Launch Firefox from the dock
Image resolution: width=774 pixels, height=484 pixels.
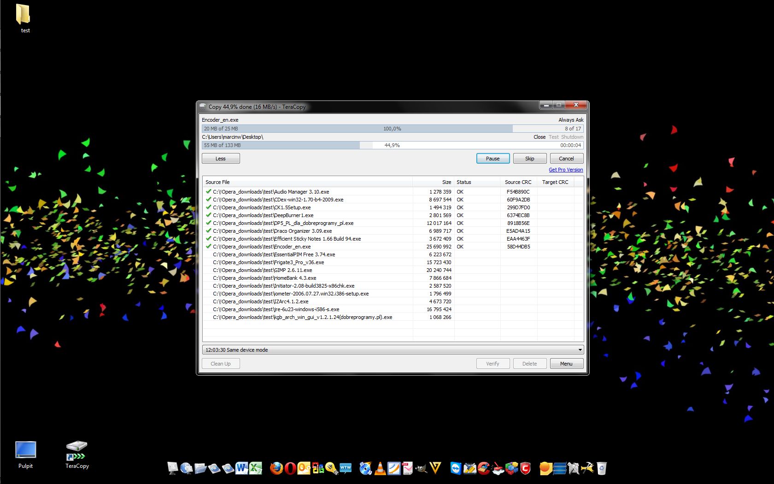276,468
